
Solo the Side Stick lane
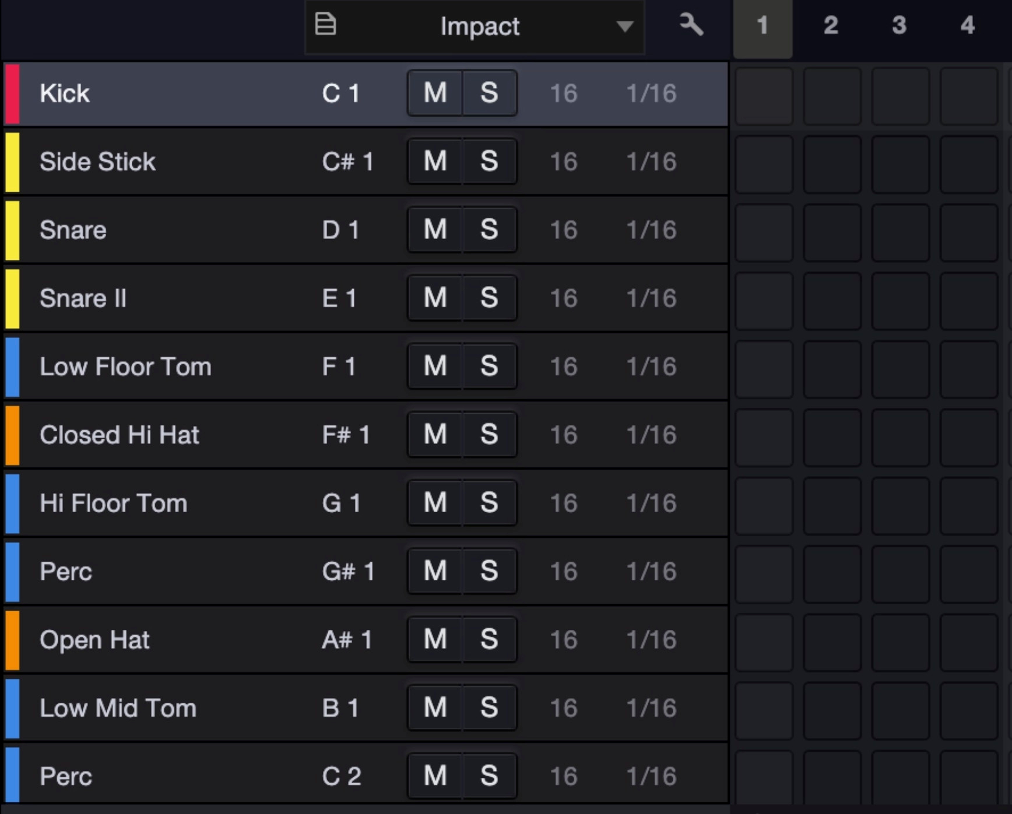click(489, 161)
